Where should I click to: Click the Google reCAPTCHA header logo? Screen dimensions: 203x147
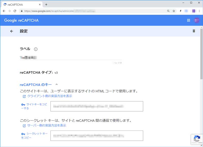point(21,20)
